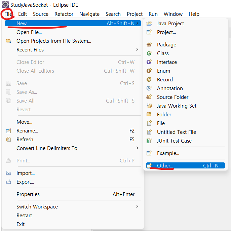This screenshot has width=231, height=231.
Task: Click the Package icon in New submenu
Action: pos(149,44)
